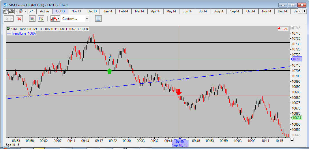This screenshot has width=309, height=149.
Task: Click the green 10661 price label
Action: pos(296,118)
